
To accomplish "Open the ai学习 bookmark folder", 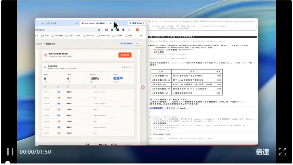I will click(x=73, y=36).
